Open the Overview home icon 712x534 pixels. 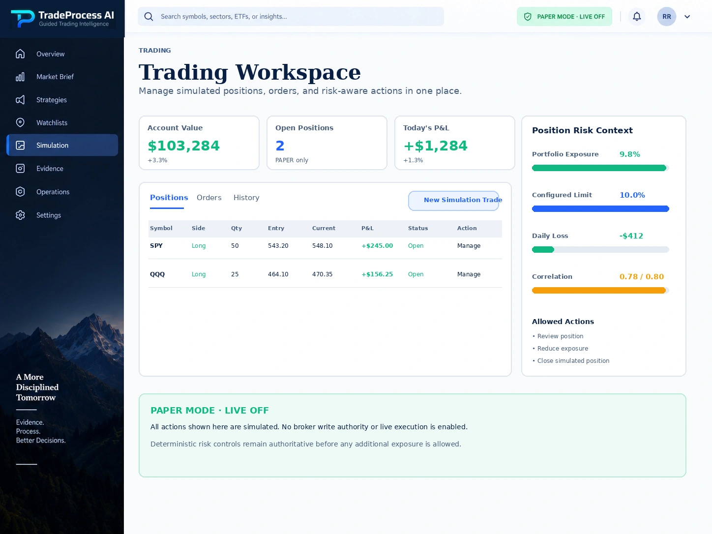(x=20, y=54)
